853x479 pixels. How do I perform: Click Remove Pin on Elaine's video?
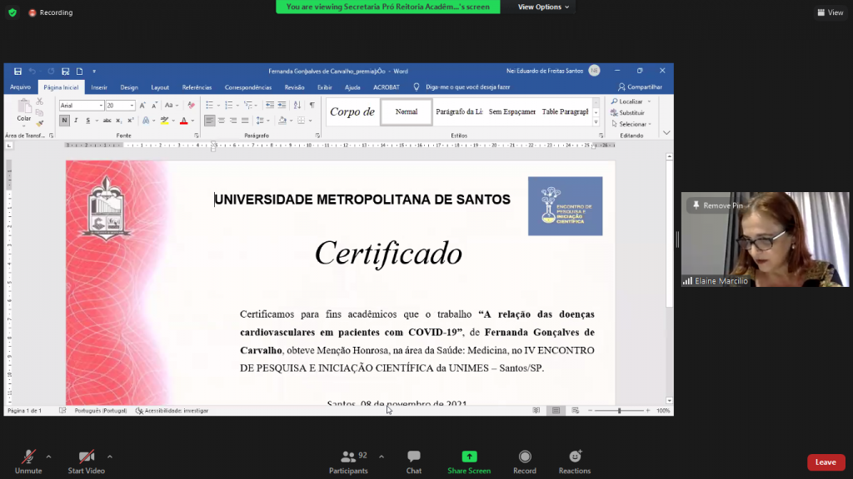[717, 205]
